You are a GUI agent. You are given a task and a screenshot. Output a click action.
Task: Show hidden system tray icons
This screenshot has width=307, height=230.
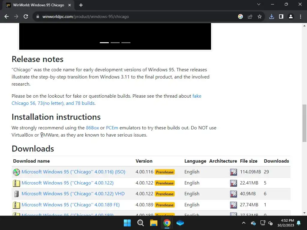tap(244, 223)
